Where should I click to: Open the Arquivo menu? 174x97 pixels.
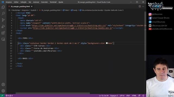[x=9, y=2]
